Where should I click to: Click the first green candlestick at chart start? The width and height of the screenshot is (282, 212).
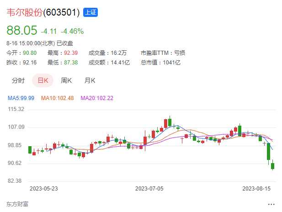tap(30, 150)
